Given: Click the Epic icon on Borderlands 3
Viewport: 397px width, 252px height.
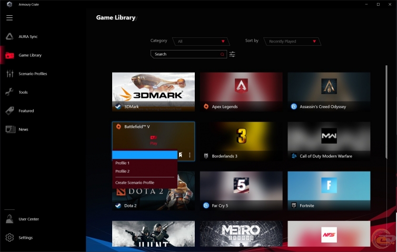Looking at the screenshot, I should tap(206, 156).
